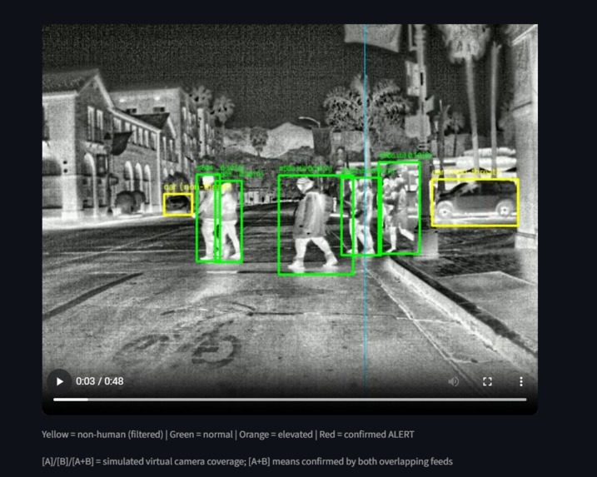Play the surveillance video

pos(60,381)
